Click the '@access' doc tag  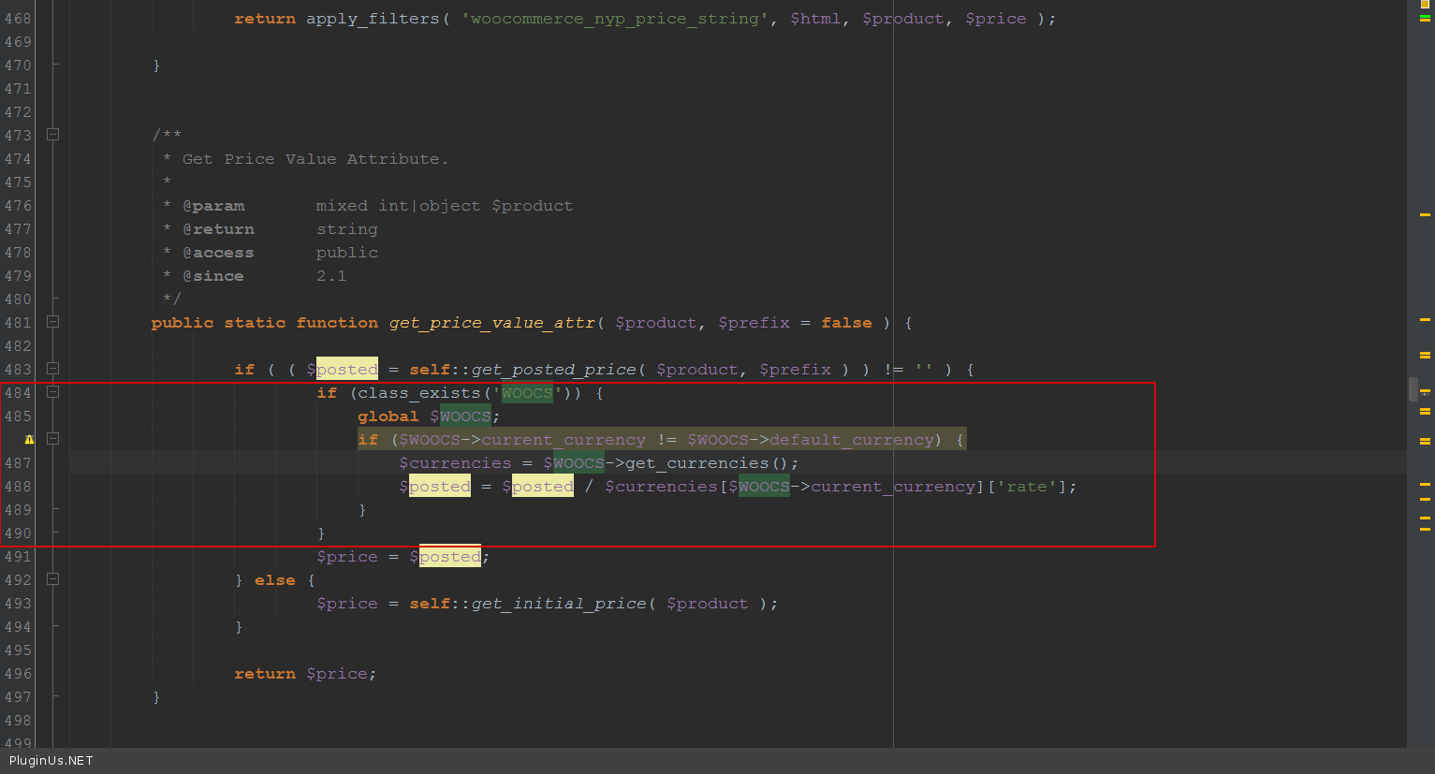pyautogui.click(x=218, y=253)
